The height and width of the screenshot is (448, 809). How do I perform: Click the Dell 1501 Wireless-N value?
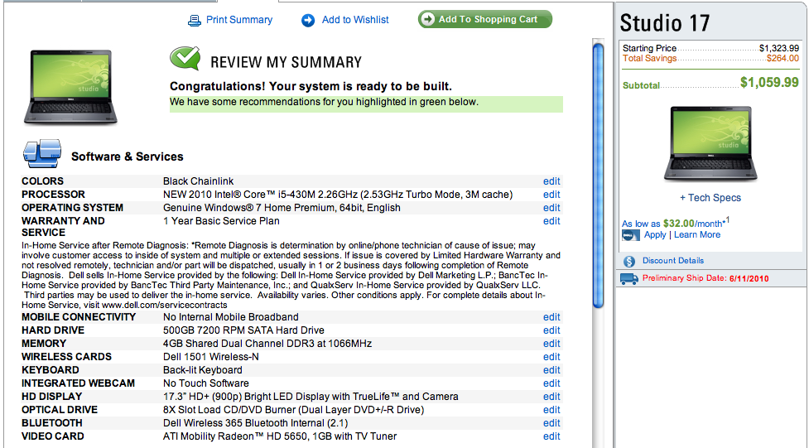[211, 357]
